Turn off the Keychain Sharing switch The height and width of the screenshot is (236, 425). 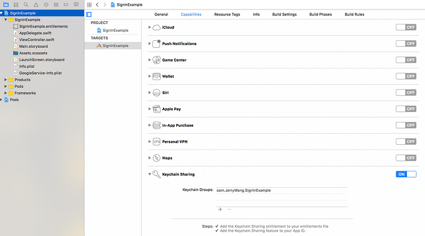(x=406, y=174)
